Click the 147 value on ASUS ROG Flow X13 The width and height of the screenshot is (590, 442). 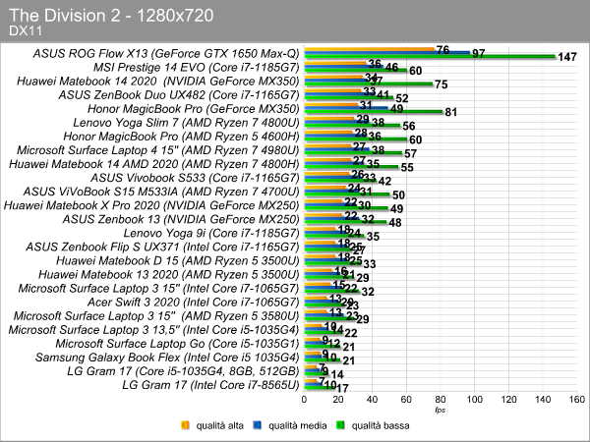567,57
